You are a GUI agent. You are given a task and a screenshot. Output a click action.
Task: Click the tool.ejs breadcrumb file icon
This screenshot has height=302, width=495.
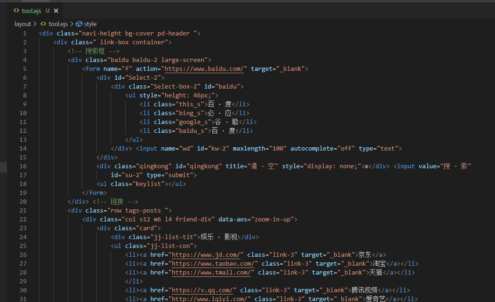click(43, 24)
